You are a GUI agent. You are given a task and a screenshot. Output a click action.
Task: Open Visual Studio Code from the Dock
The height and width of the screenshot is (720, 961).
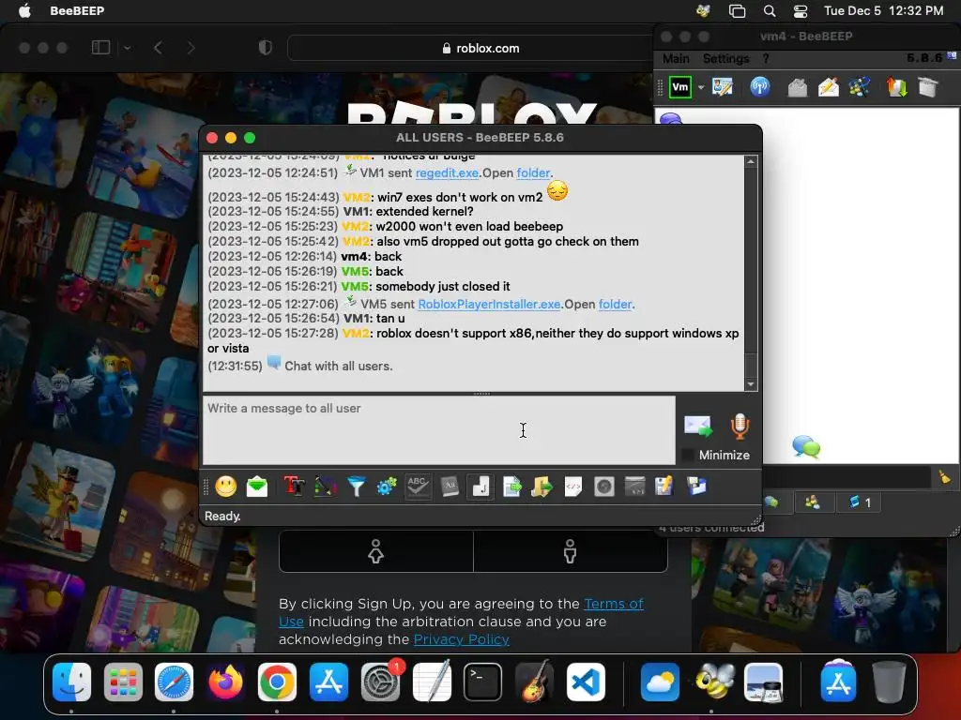[586, 682]
